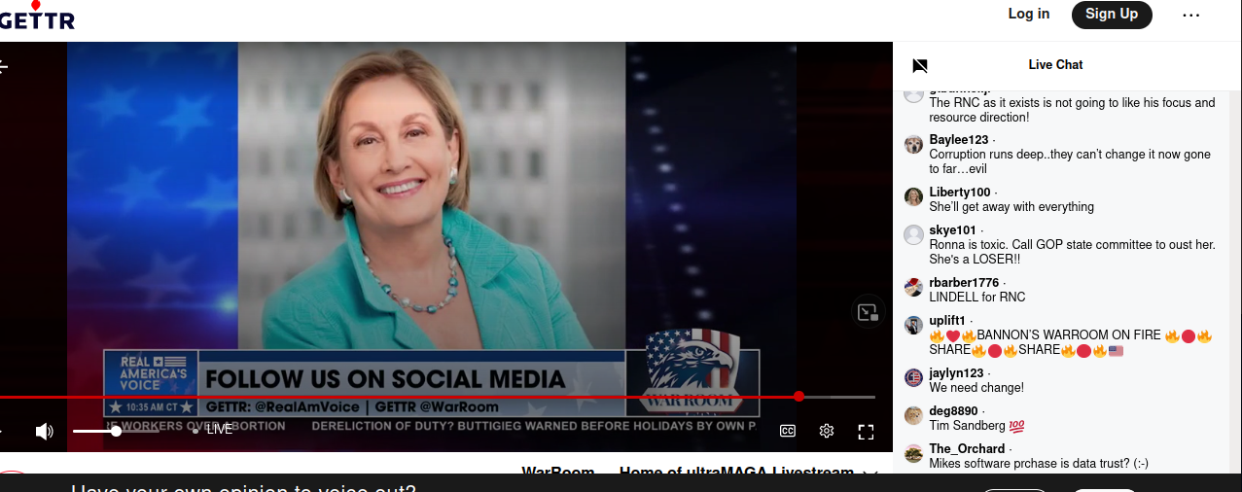The width and height of the screenshot is (1242, 492).
Task: Click skye101's avatar in chat
Action: (x=913, y=234)
